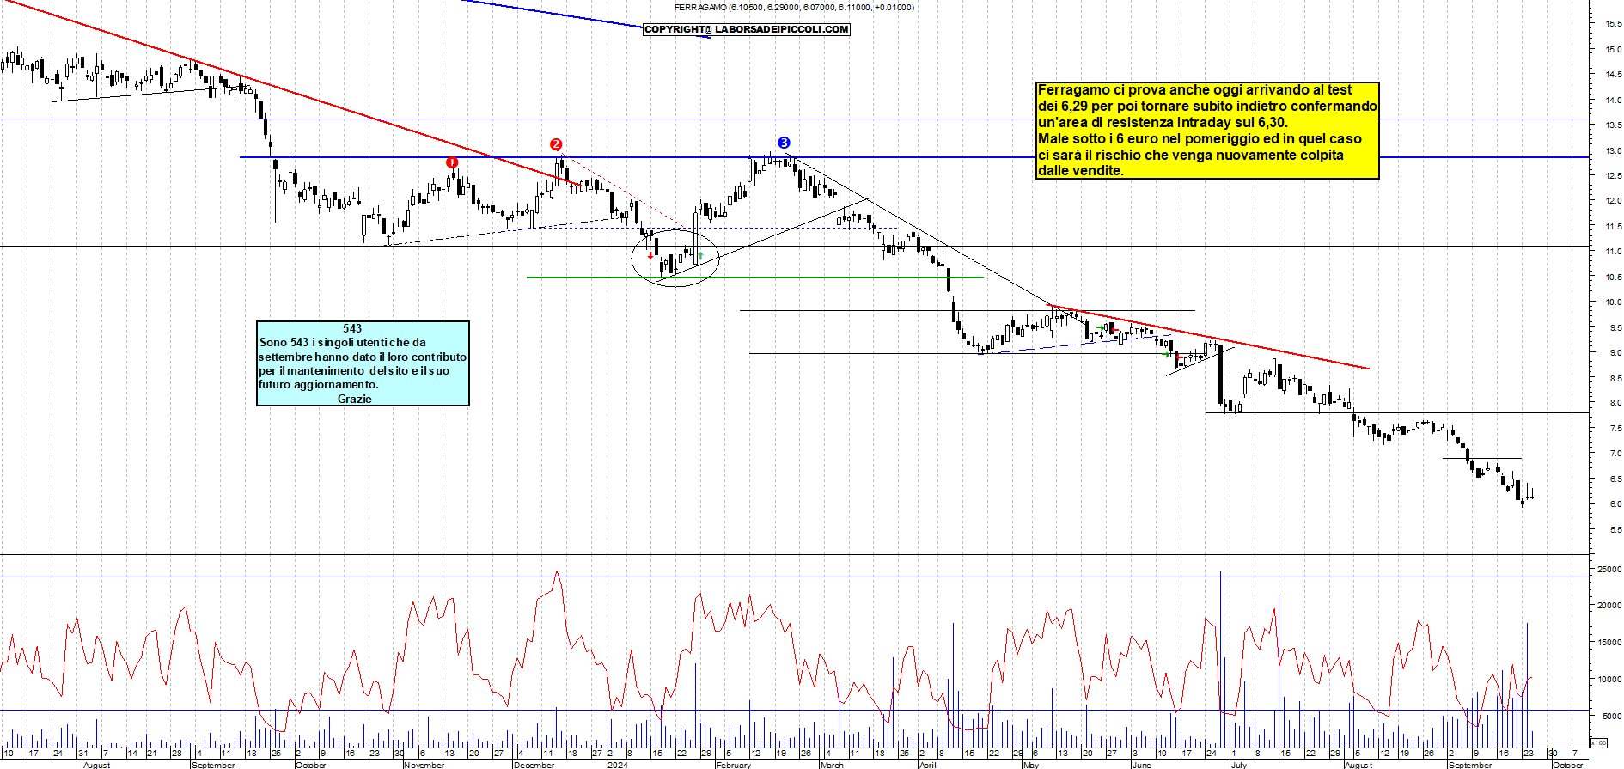Click the December label on the time axis
This screenshot has height=769, width=1624.
point(534,765)
